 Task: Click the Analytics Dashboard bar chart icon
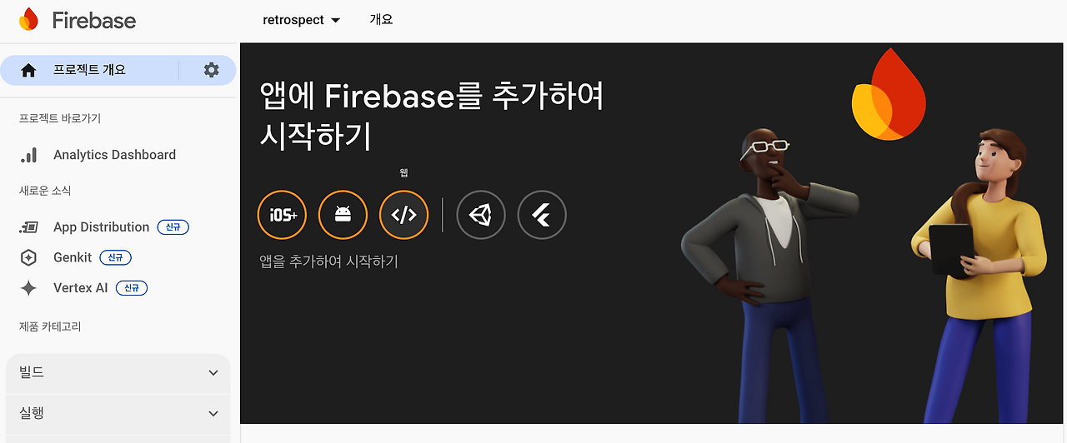click(28, 155)
